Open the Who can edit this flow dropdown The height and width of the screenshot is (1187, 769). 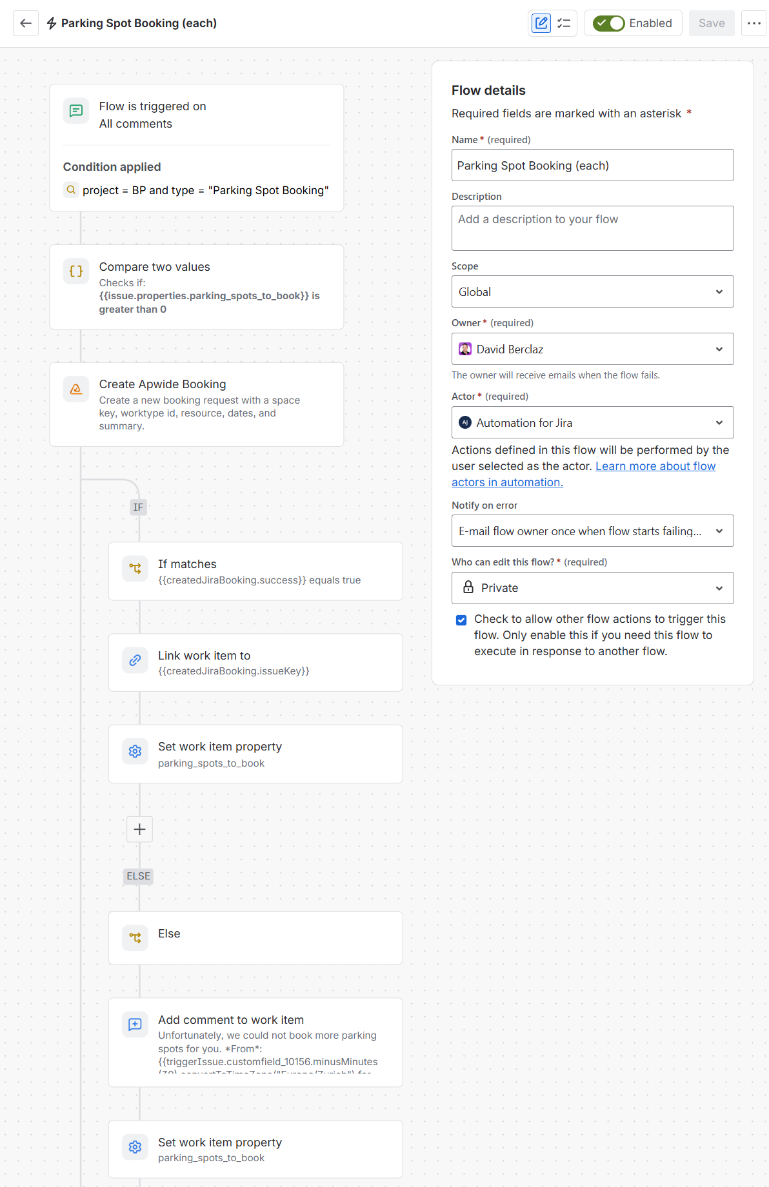point(592,588)
